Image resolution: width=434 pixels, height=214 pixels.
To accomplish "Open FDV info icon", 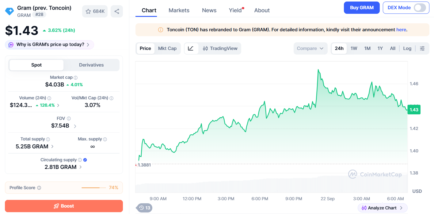I will 69,119.
